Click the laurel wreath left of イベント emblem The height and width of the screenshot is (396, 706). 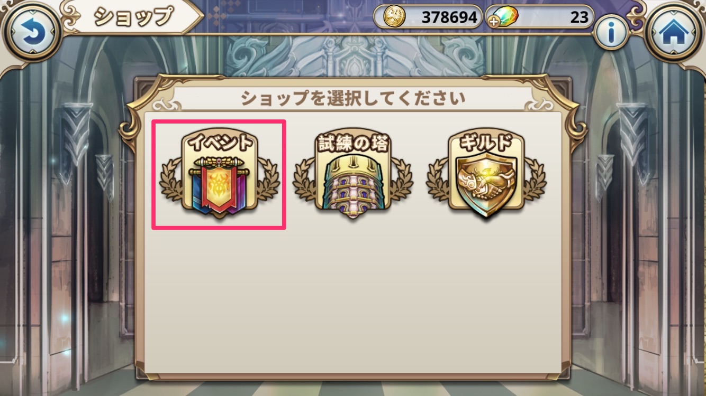point(171,180)
